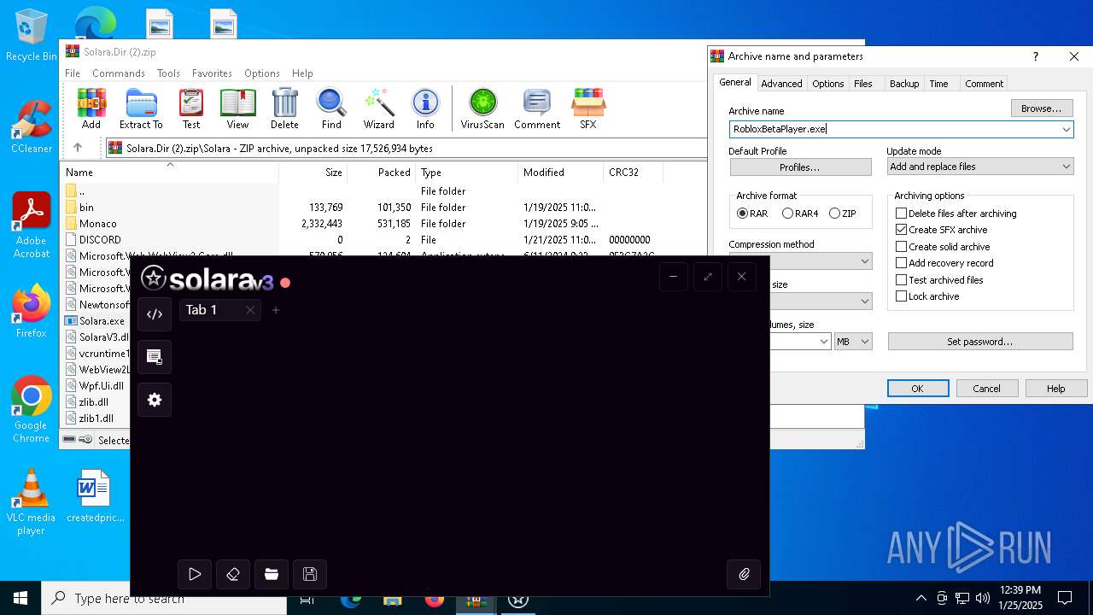Confirm with OK button

click(x=918, y=389)
